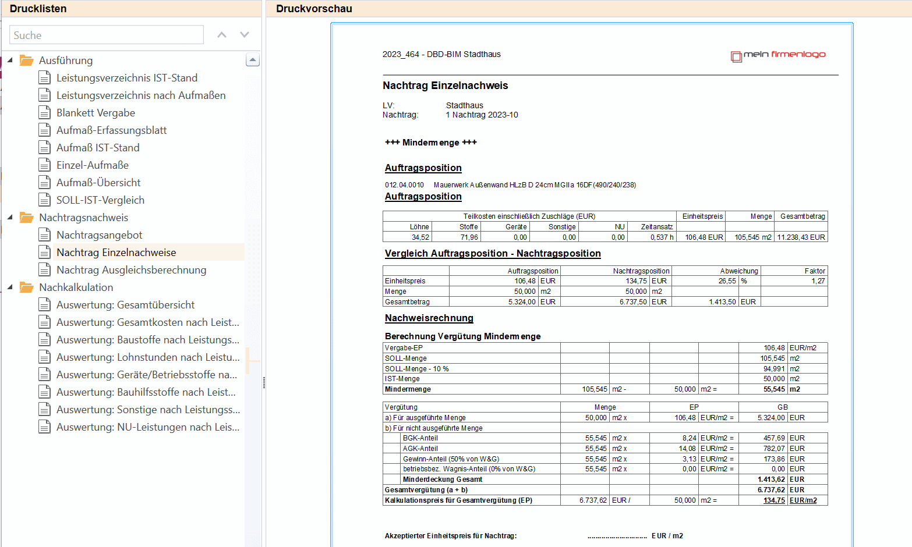Click document icon beside Auswertung: NU-Leistungen

click(x=44, y=427)
